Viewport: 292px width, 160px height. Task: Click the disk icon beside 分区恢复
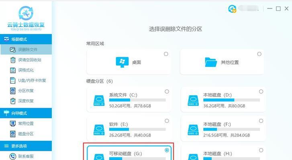(x=13, y=91)
